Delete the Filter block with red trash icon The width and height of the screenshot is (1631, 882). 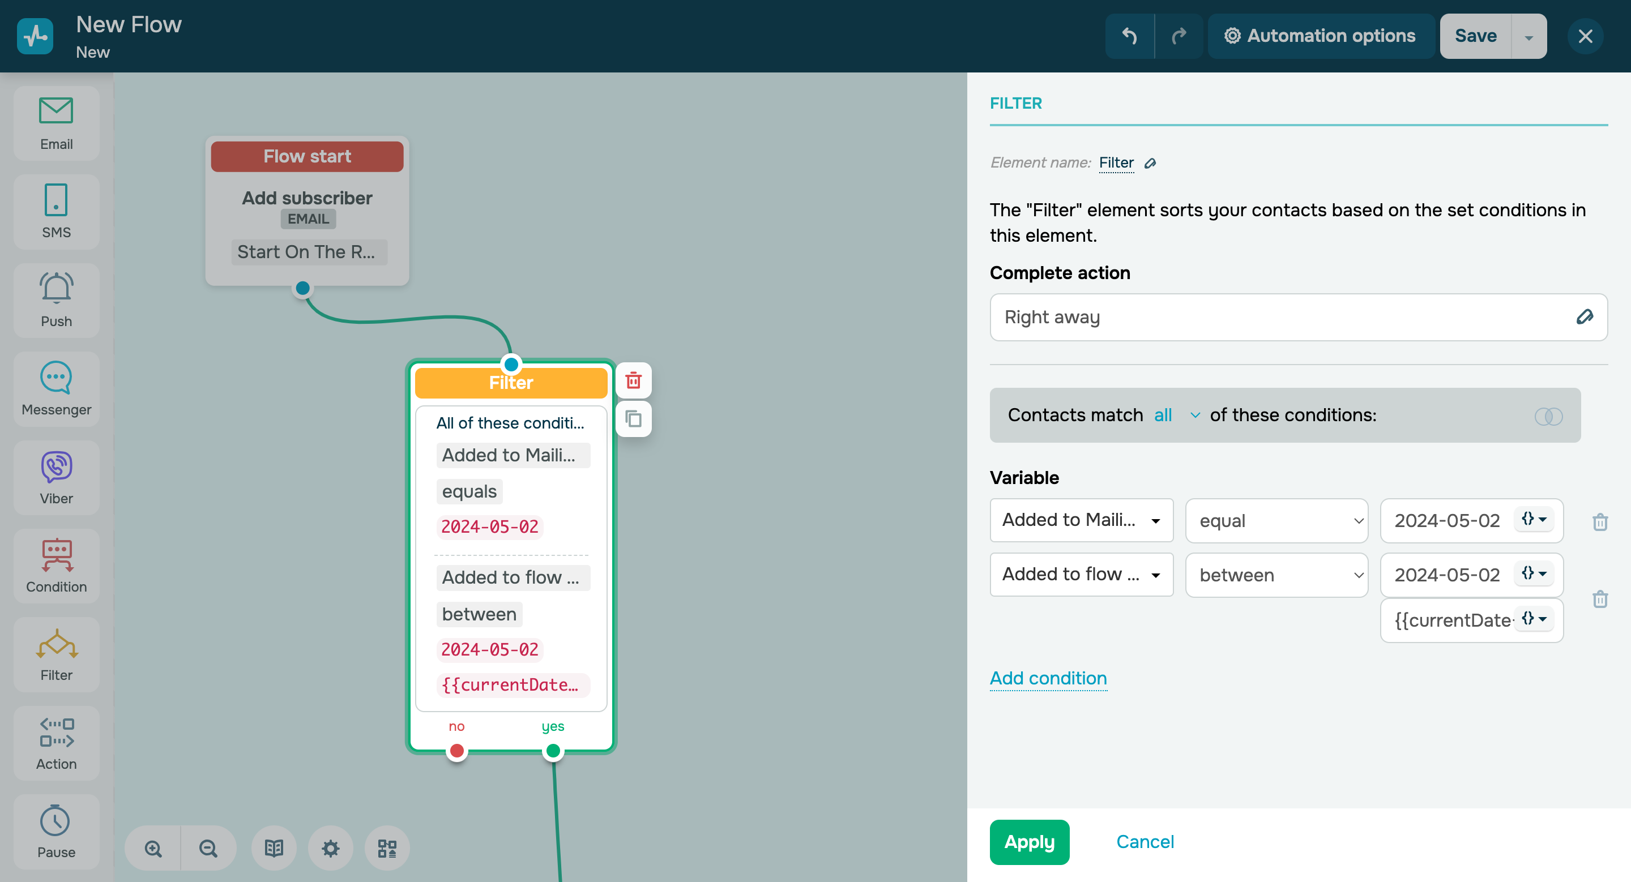pos(633,380)
